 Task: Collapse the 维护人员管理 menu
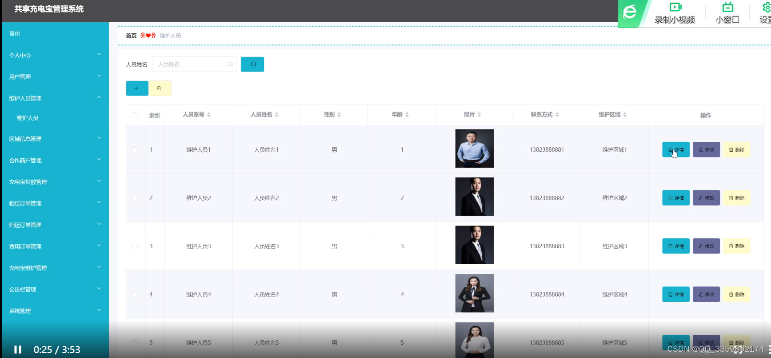(x=55, y=98)
